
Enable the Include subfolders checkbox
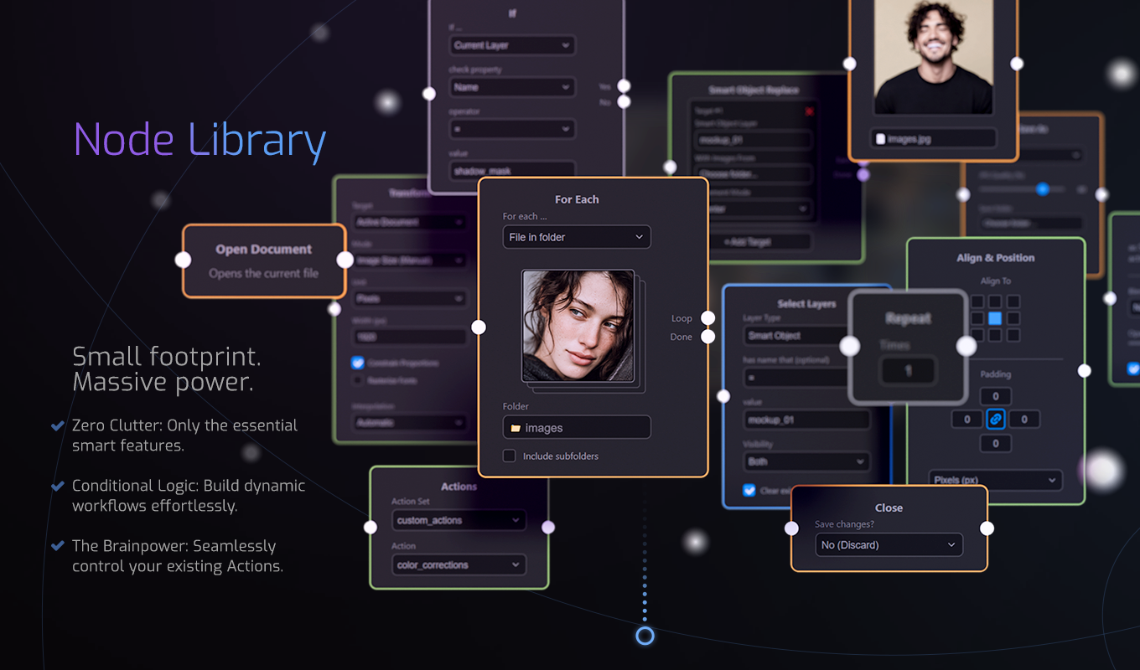coord(509,456)
